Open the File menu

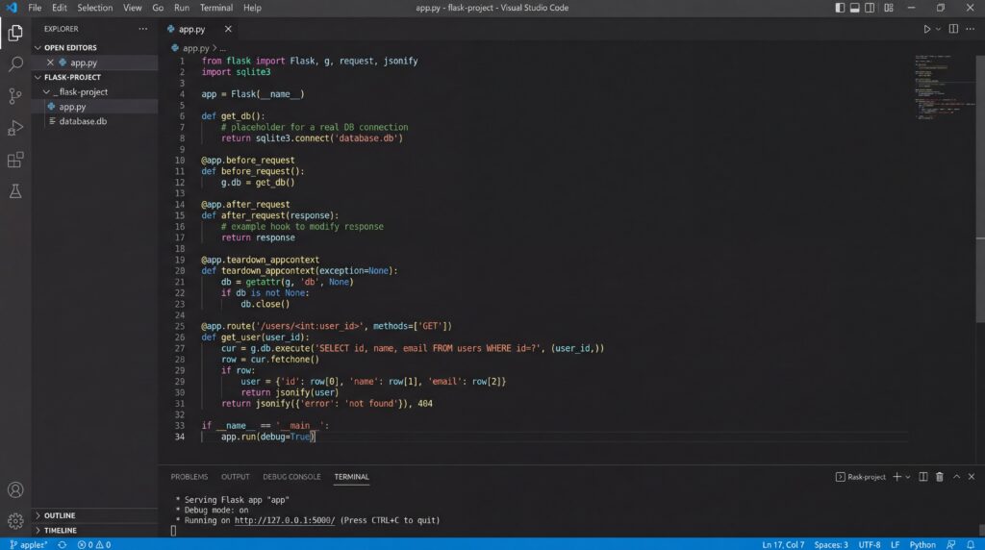point(35,8)
